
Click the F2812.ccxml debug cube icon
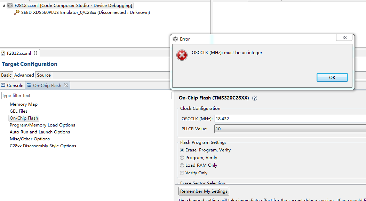[10, 5]
